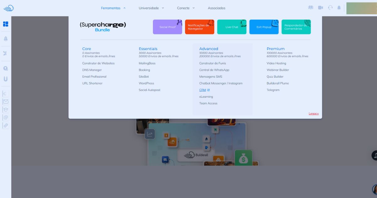Viewport: 377px width, 198px height.
Task: Click the graduation cap icon in sidebar
Action: 6,109
